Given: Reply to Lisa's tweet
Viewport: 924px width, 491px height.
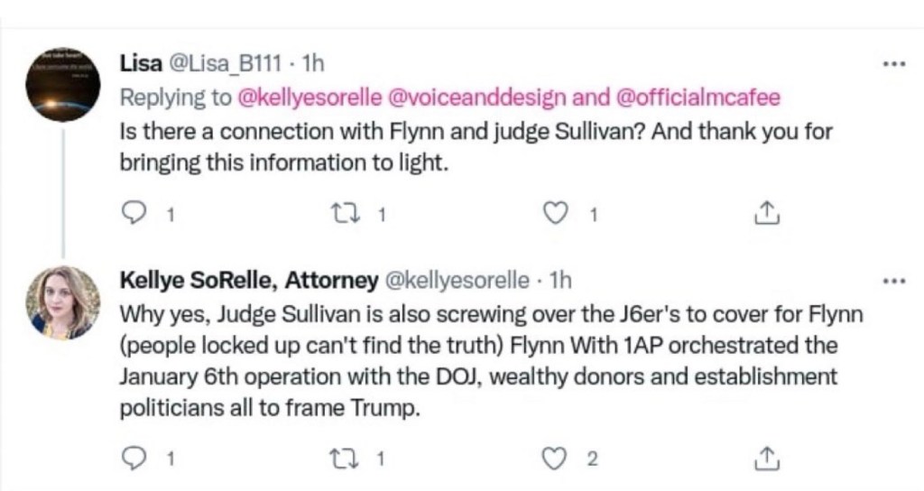Looking at the screenshot, I should click(x=134, y=214).
